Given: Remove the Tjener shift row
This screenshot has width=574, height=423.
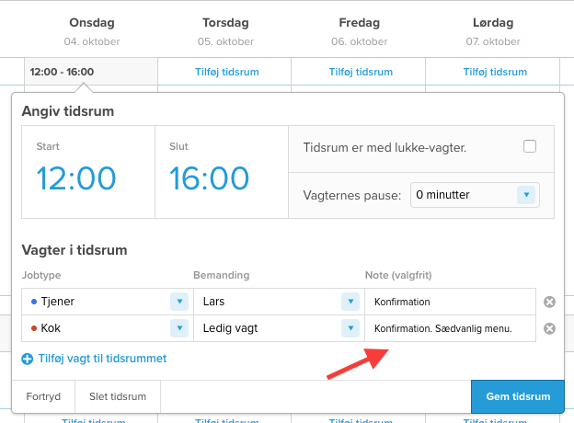Looking at the screenshot, I should [x=550, y=302].
